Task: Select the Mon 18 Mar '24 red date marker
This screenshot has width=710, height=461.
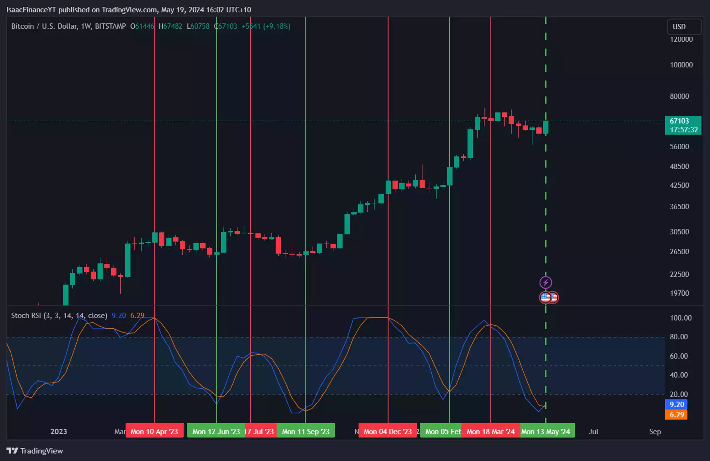Action: click(x=491, y=432)
